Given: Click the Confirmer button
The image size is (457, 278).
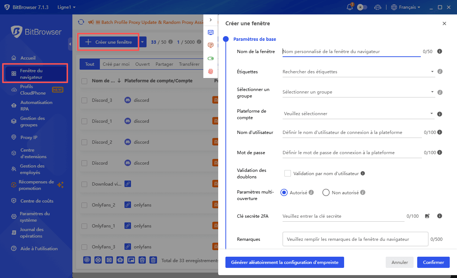Looking at the screenshot, I should (433, 262).
